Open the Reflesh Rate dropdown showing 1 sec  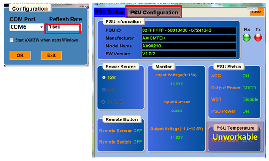click(65, 27)
